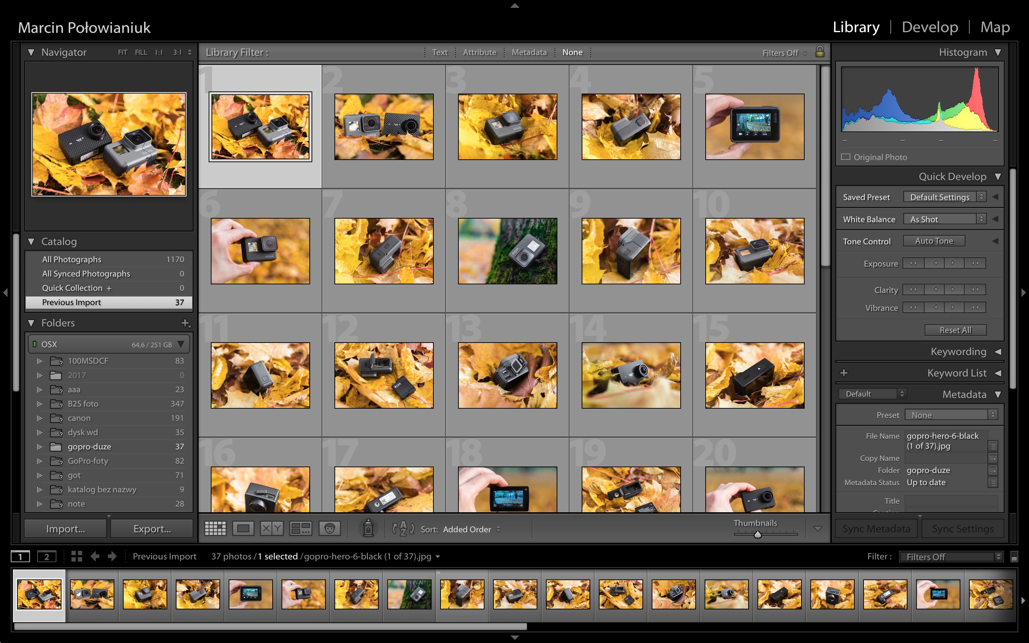Expand the Keywording panel
1029x643 pixels.
pyautogui.click(x=998, y=352)
